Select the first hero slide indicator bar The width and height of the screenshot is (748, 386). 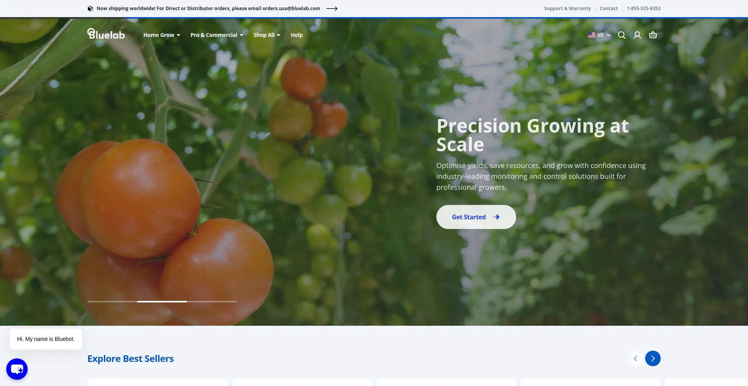pos(112,301)
